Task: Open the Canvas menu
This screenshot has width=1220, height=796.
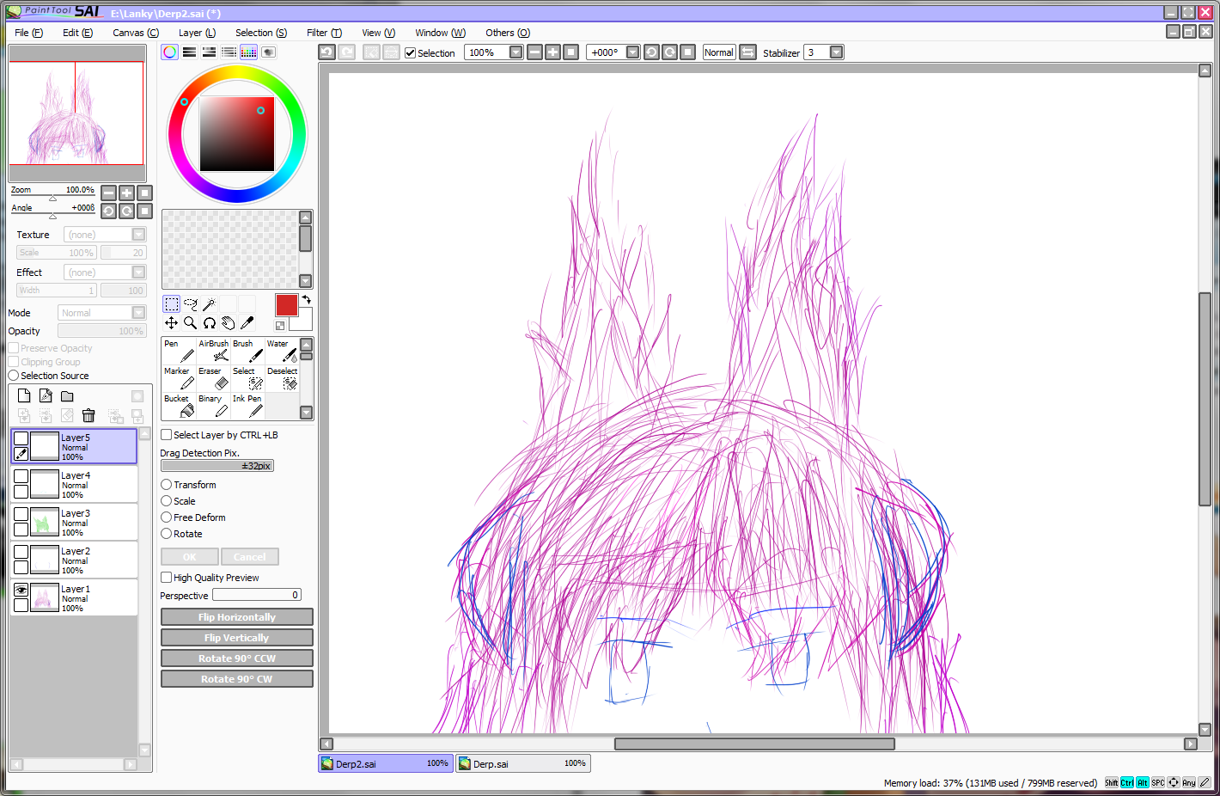Action: [136, 33]
